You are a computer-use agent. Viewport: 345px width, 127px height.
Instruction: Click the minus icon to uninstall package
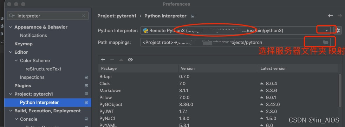point(112,60)
